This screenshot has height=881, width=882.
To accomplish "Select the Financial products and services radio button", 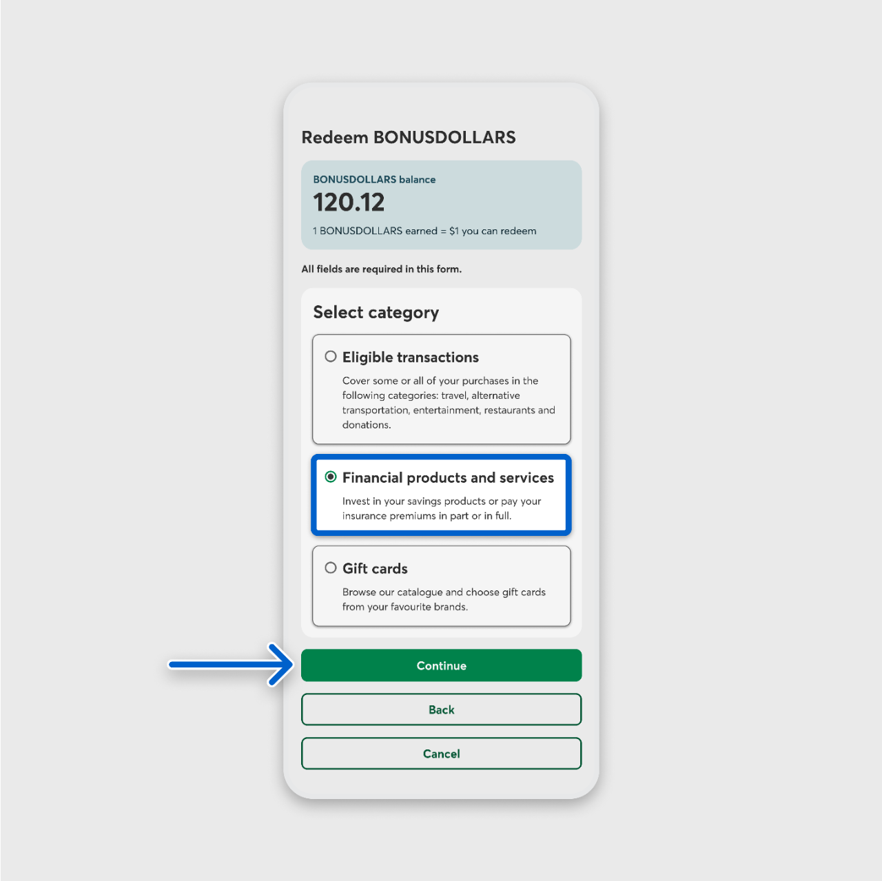I will [331, 477].
